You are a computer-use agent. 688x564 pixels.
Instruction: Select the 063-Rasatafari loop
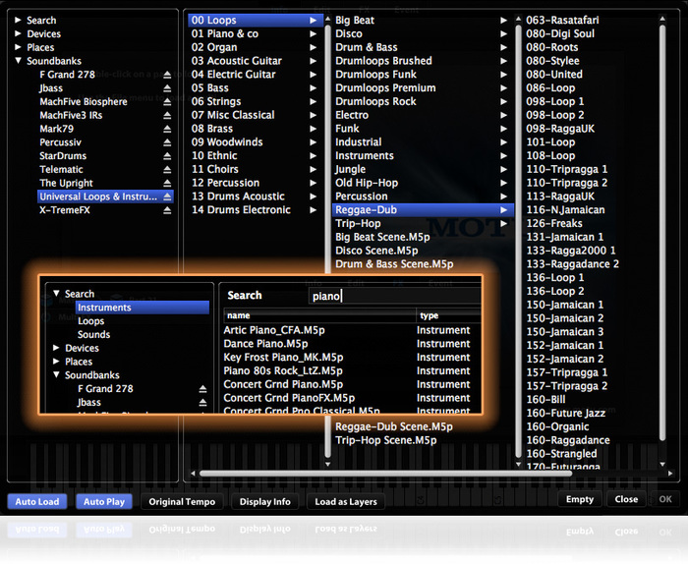[562, 21]
